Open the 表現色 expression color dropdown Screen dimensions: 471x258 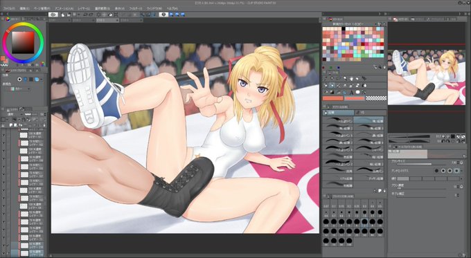coord(20,89)
